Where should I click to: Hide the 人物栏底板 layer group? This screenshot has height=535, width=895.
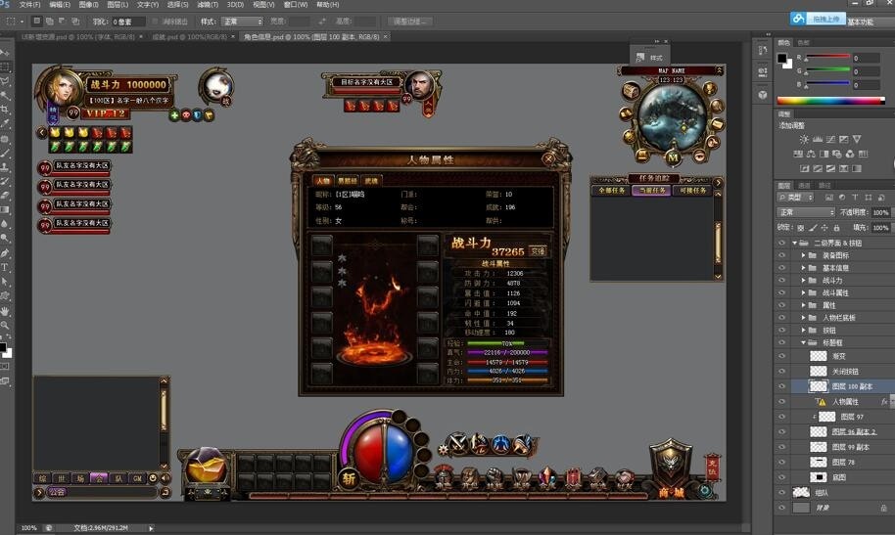[782, 318]
